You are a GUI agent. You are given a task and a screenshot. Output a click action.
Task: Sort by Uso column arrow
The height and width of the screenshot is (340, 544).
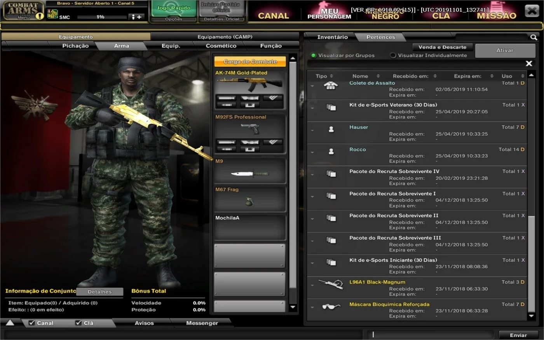pyautogui.click(x=523, y=76)
